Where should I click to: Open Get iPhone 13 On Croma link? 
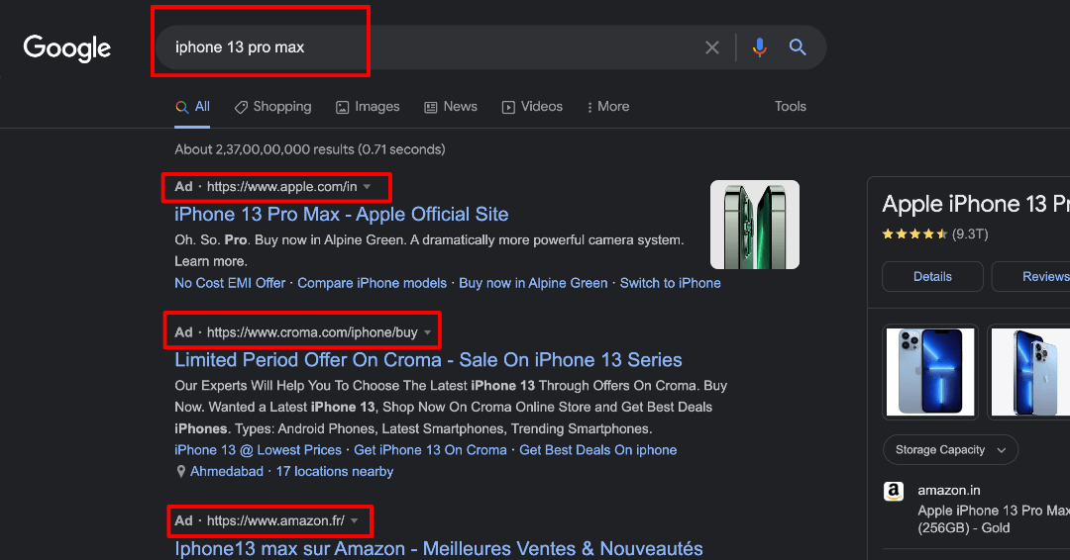pos(430,450)
